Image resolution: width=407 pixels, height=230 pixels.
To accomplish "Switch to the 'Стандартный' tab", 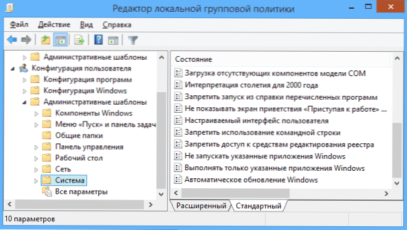I will click(x=259, y=206).
